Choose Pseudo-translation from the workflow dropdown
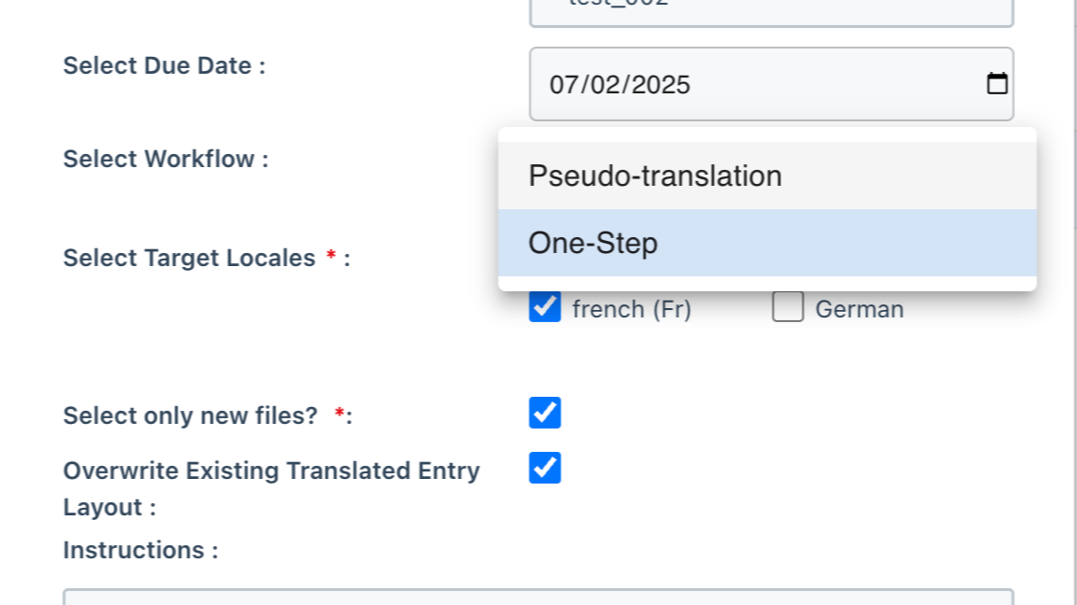 (x=654, y=176)
